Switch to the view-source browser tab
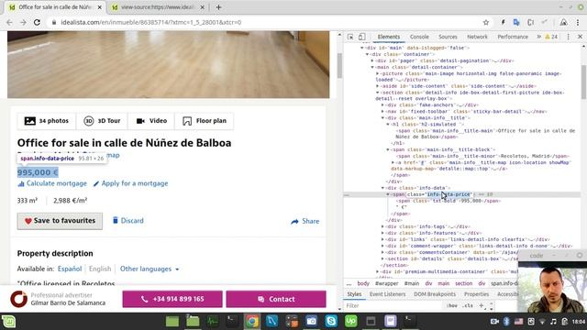 pos(157,7)
